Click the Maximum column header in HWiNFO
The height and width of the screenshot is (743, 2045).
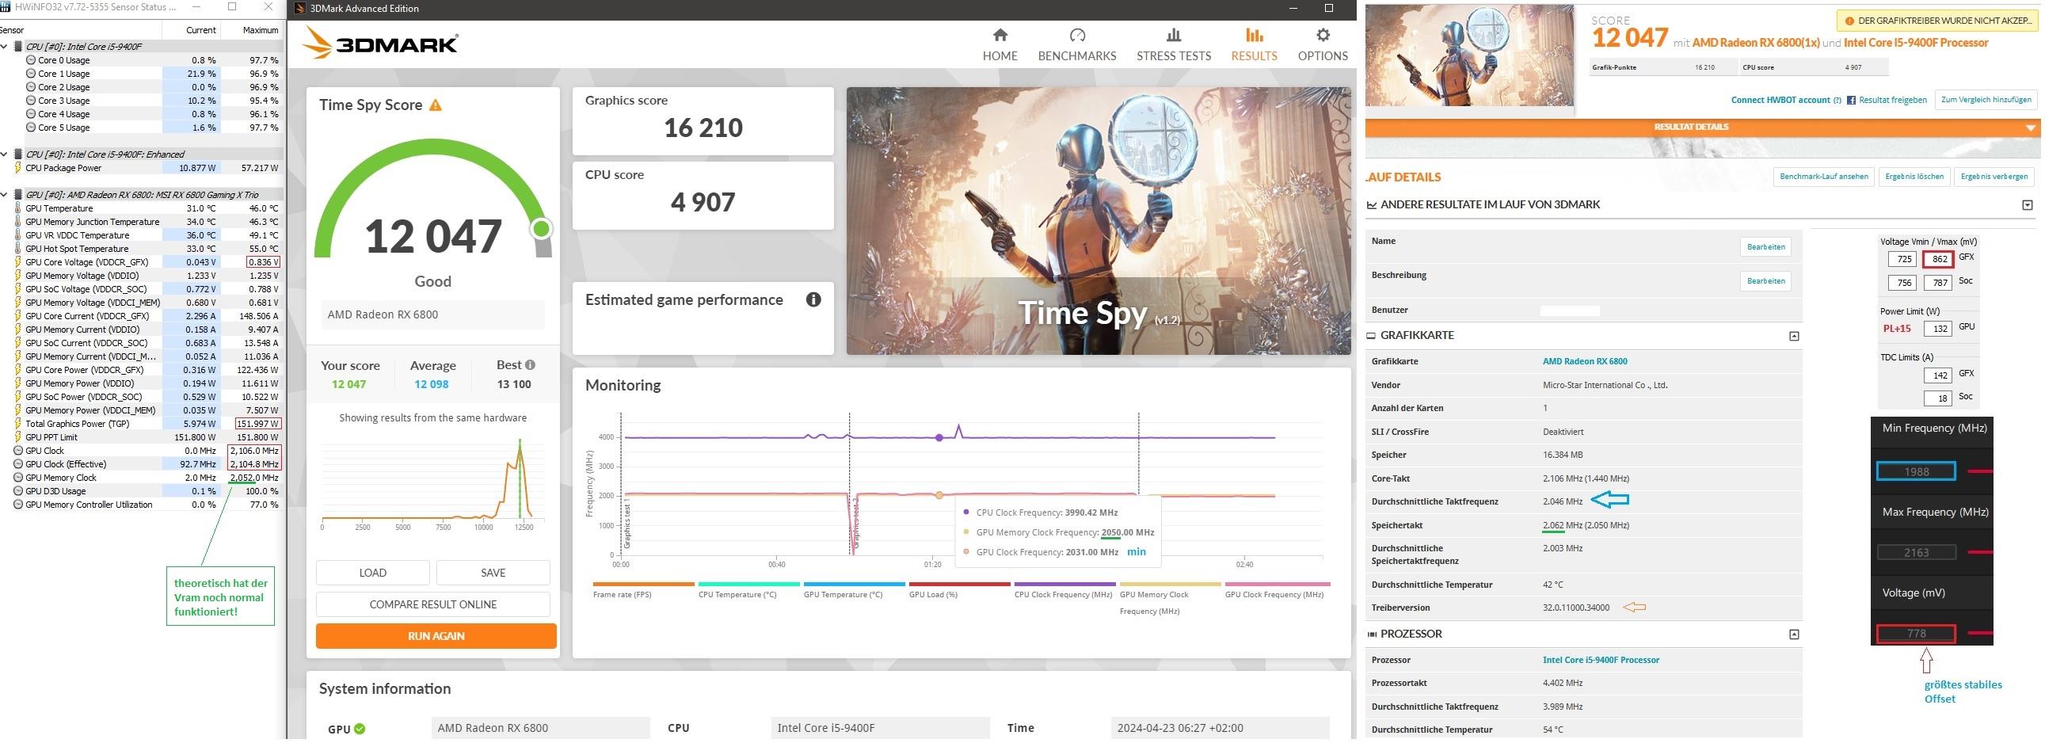coord(252,30)
